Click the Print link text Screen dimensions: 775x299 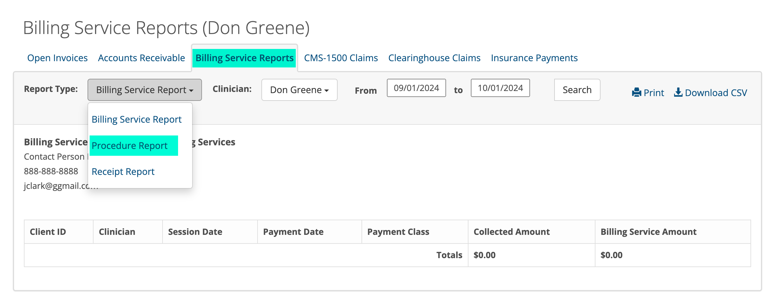653,93
